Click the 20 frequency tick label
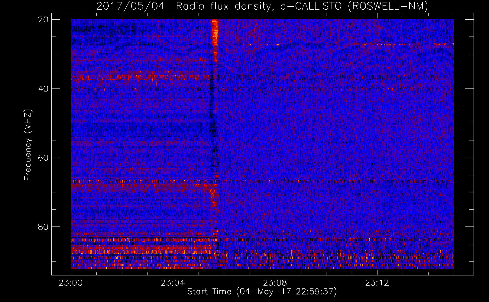489x302 pixels. click(x=43, y=20)
